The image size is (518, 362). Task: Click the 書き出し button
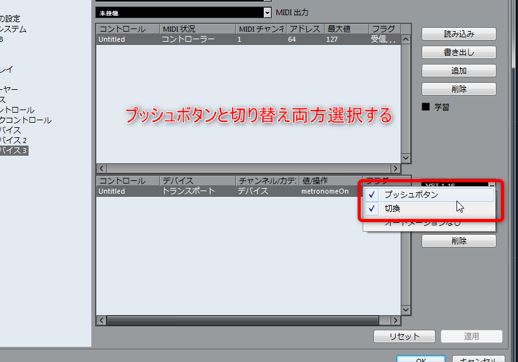459,52
